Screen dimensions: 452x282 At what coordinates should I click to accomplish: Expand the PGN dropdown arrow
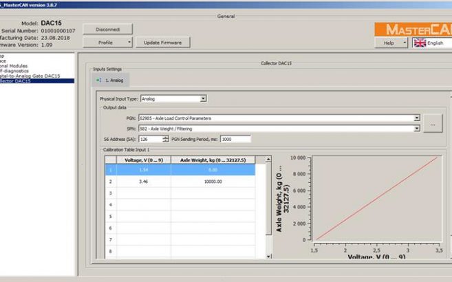click(x=417, y=118)
